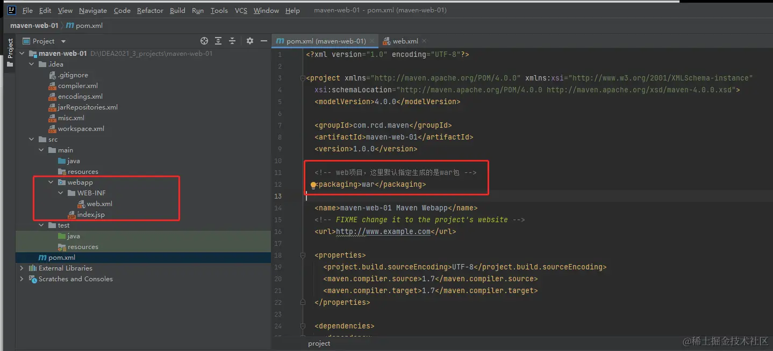Expand the External Libraries node
The image size is (773, 351).
22,268
